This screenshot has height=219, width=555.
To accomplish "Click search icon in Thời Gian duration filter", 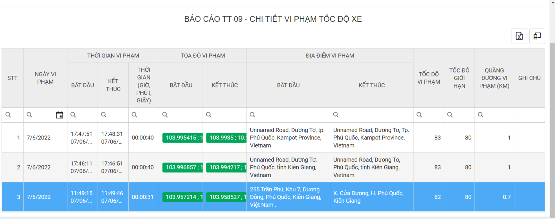I will [x=135, y=115].
